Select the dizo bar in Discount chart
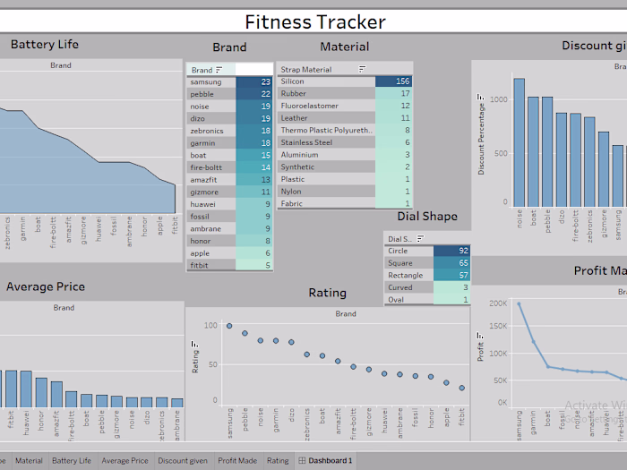 tap(562, 160)
